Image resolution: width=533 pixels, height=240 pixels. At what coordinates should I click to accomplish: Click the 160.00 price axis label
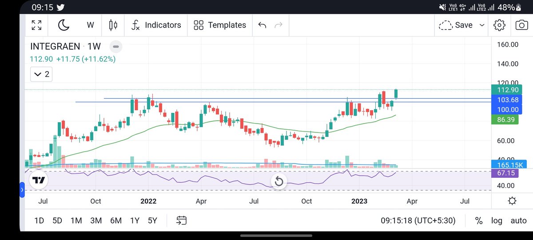click(508, 44)
